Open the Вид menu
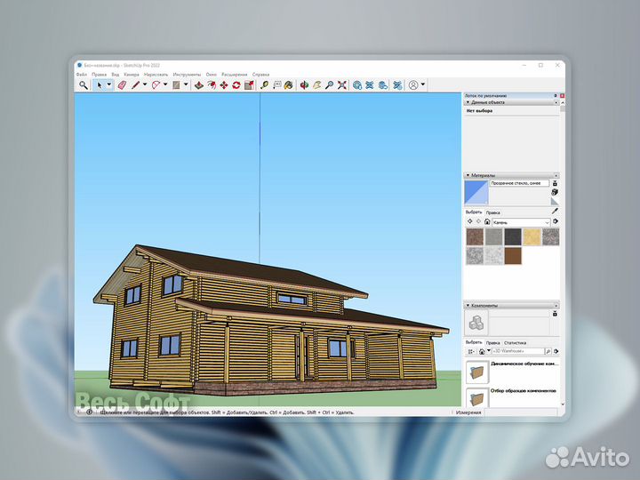The height and width of the screenshot is (480, 640). [x=116, y=75]
